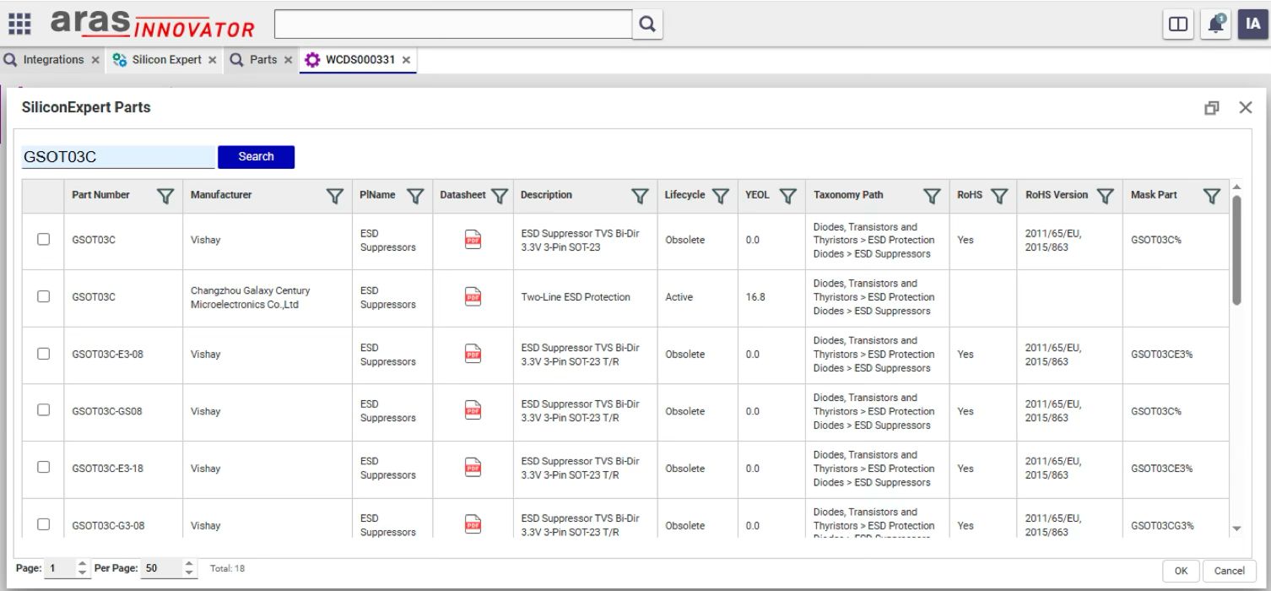Close the Silicon Expert tab
The height and width of the screenshot is (591, 1271).
(x=212, y=60)
